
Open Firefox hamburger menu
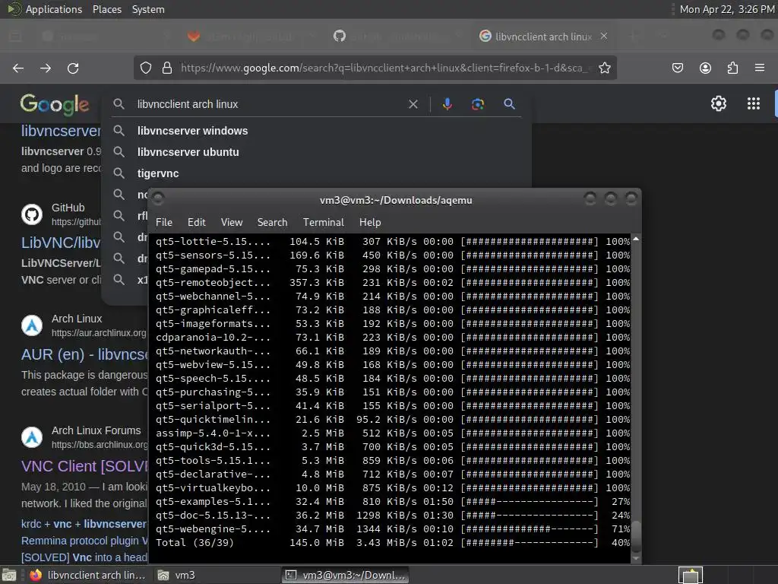coord(760,68)
